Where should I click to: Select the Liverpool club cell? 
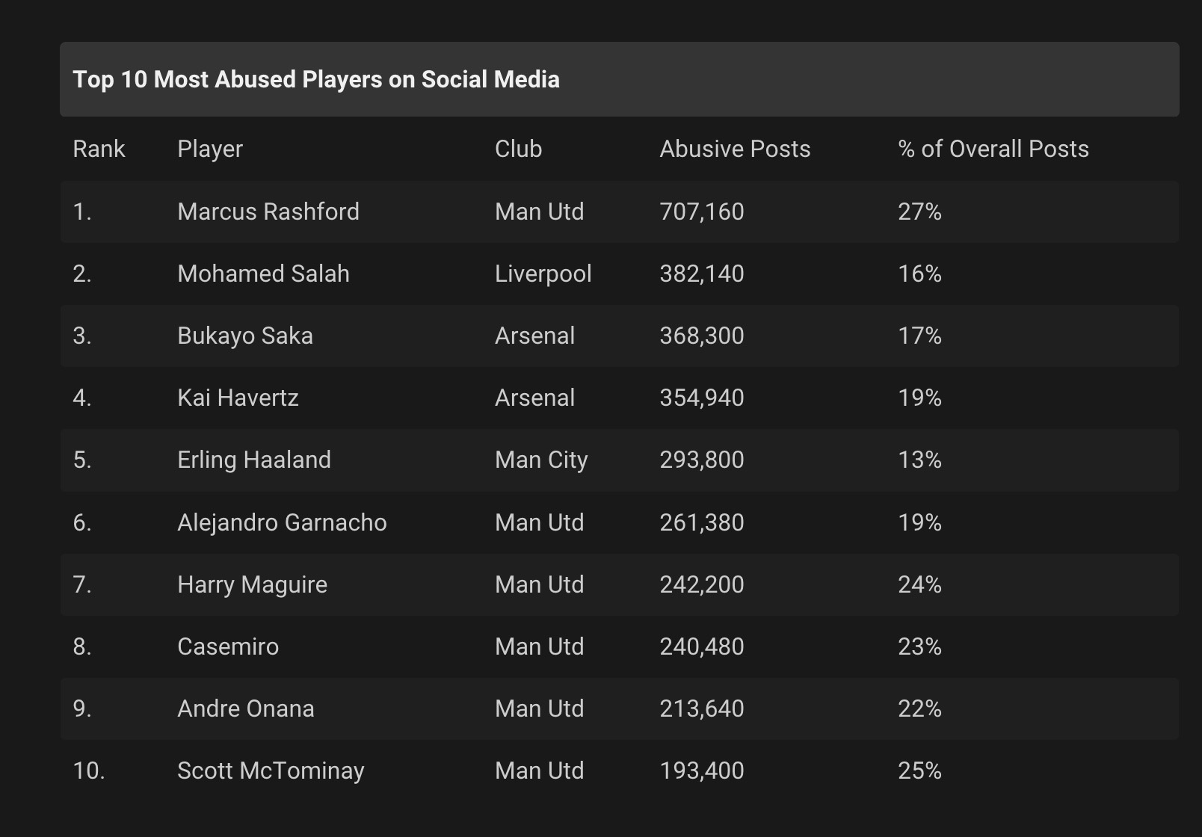543,274
